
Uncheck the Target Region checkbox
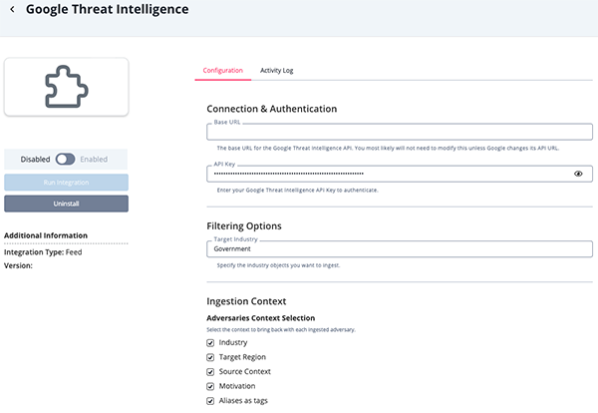[x=210, y=357]
